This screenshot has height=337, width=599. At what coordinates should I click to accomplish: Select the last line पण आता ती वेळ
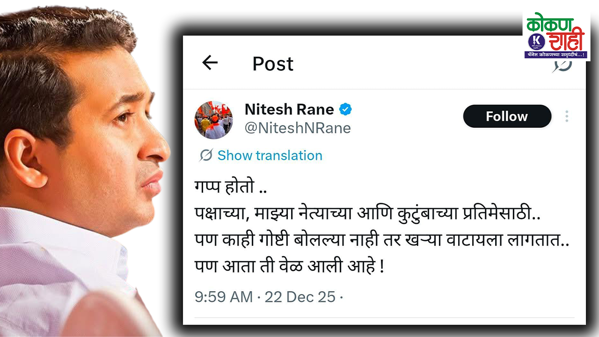click(x=289, y=267)
